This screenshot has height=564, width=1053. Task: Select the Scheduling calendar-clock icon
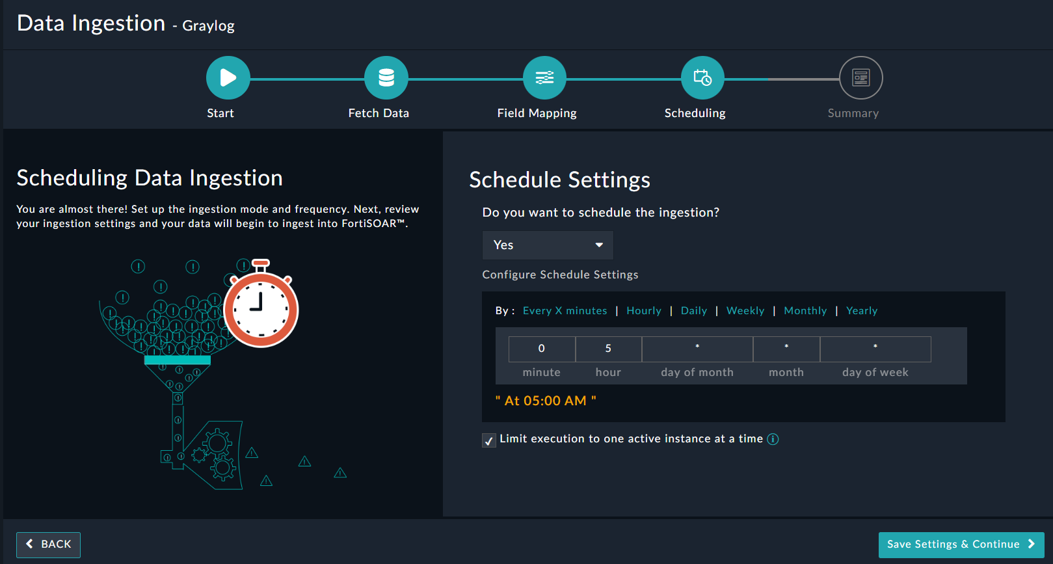click(x=702, y=78)
